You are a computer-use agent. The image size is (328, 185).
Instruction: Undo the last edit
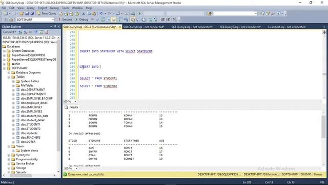tap(101, 14)
